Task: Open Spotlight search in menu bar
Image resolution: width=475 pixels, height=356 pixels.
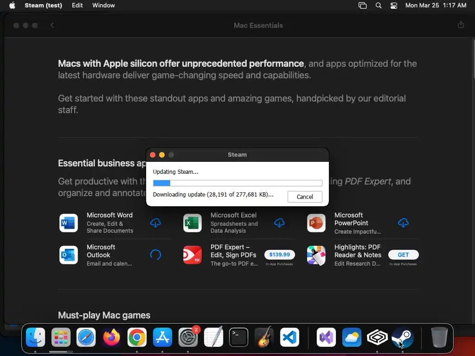Action: click(379, 5)
